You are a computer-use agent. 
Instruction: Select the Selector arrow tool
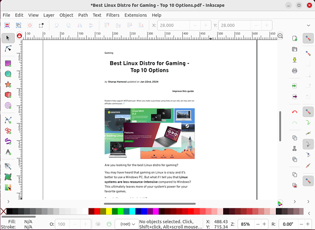click(x=8, y=38)
